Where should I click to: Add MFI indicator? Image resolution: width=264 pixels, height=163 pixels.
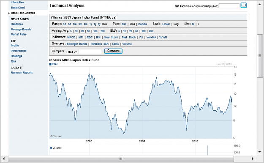pyautogui.click(x=81, y=38)
